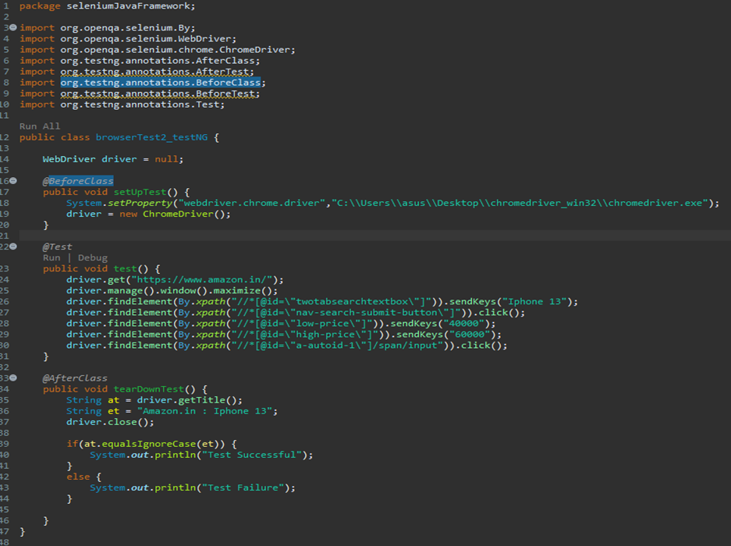Viewport: 731px width, 546px height.
Task: Click the equalsIgnoreCase method call
Action: pos(149,445)
